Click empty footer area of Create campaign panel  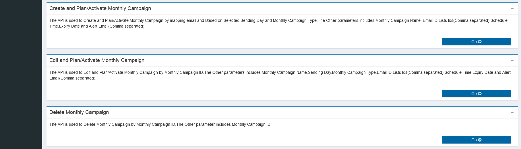(x=230, y=42)
